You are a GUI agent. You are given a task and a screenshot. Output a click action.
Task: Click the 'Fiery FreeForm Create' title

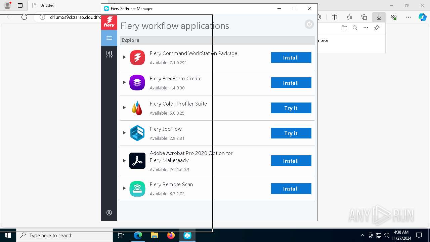(x=176, y=79)
